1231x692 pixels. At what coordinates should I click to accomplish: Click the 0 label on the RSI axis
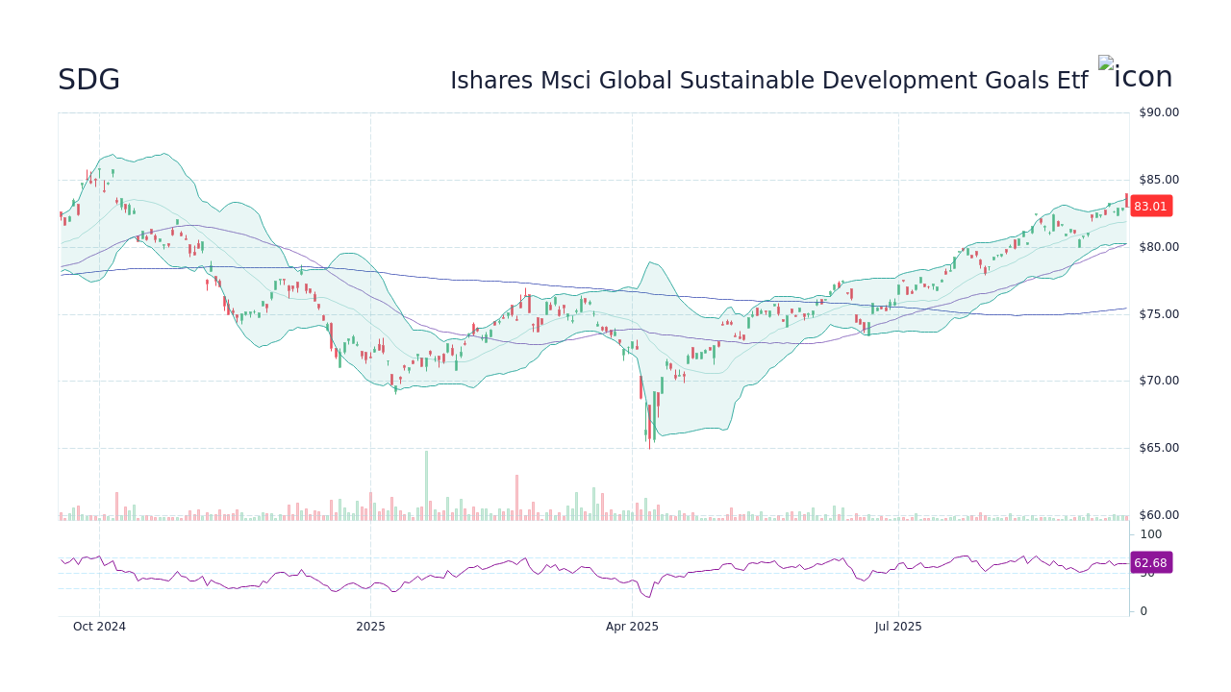click(1143, 611)
